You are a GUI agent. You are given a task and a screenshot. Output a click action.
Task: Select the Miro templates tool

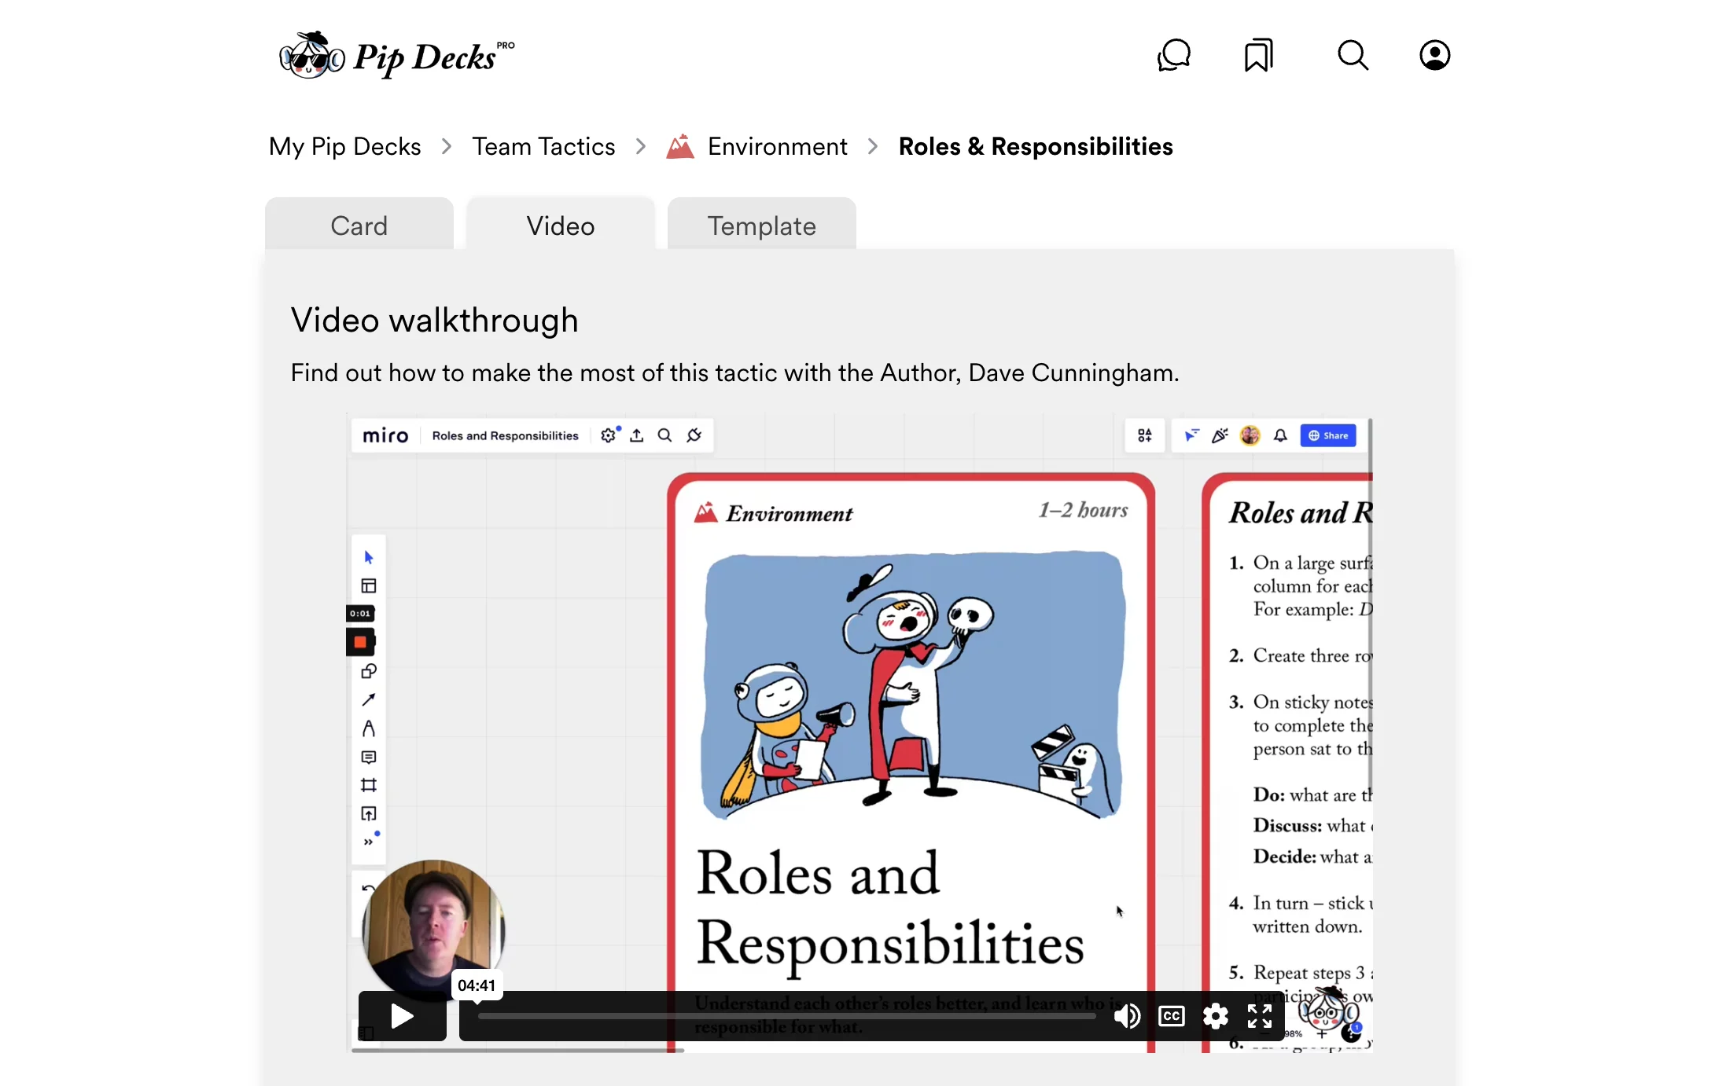tap(368, 585)
